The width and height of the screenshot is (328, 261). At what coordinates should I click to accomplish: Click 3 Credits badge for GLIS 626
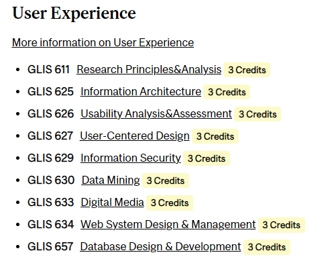point(258,114)
